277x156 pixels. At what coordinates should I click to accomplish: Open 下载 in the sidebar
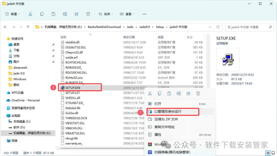tap(16, 50)
